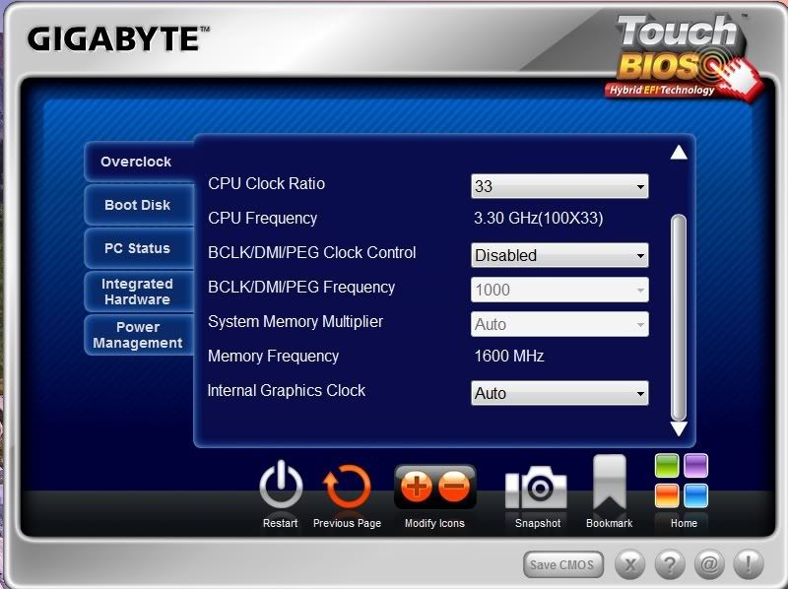Screen dimensions: 788x589
Task: Switch to the Boot Disk tab
Action: coord(137,205)
